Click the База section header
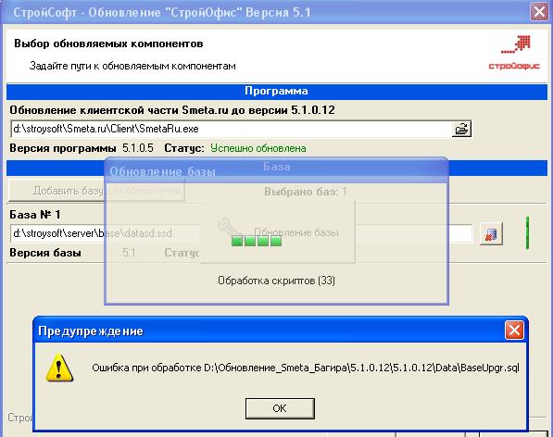Viewport: 553px width, 437px height. [276, 167]
